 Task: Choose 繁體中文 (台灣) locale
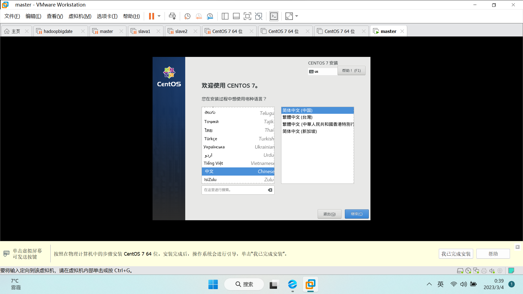point(317,117)
